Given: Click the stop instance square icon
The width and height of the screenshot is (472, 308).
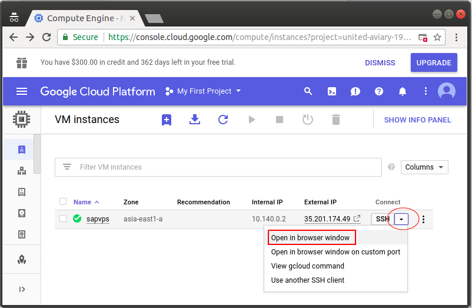Looking at the screenshot, I should pos(280,120).
